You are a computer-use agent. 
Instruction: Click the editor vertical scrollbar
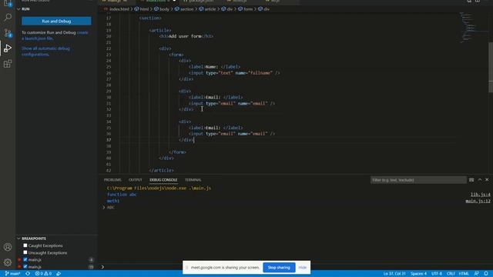(491, 68)
